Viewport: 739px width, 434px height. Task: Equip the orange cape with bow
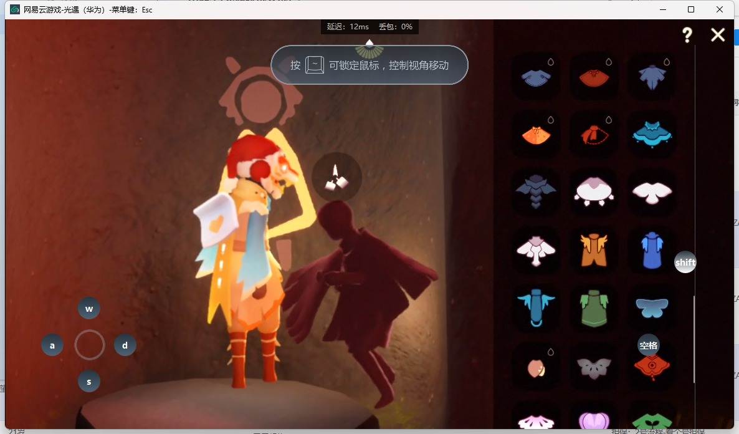pos(536,135)
